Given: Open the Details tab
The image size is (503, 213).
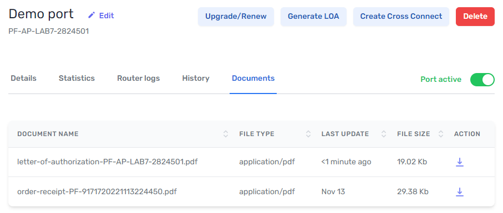Looking at the screenshot, I should [23, 79].
